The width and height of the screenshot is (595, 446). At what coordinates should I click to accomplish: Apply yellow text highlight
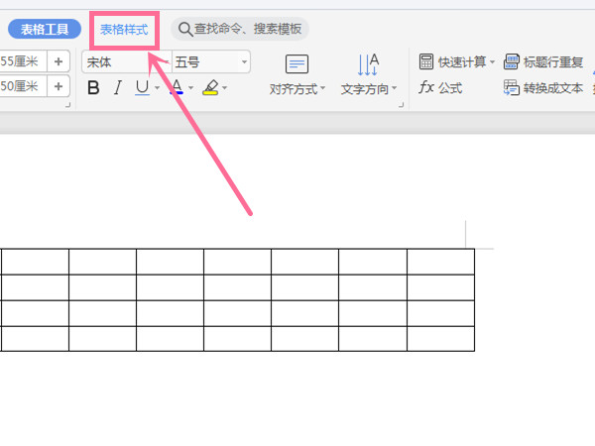[210, 87]
